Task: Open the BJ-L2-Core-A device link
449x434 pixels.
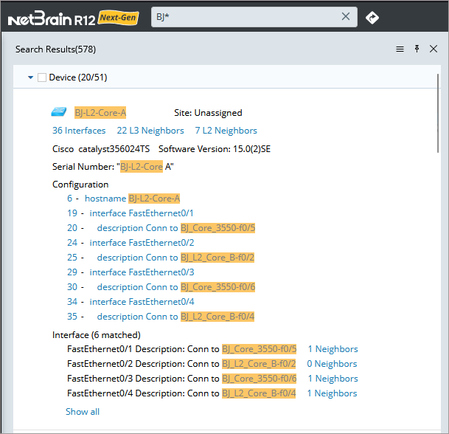Action: [x=100, y=113]
